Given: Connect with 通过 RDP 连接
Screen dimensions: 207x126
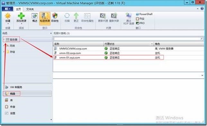Looking at the screenshot, I should [x=129, y=19].
